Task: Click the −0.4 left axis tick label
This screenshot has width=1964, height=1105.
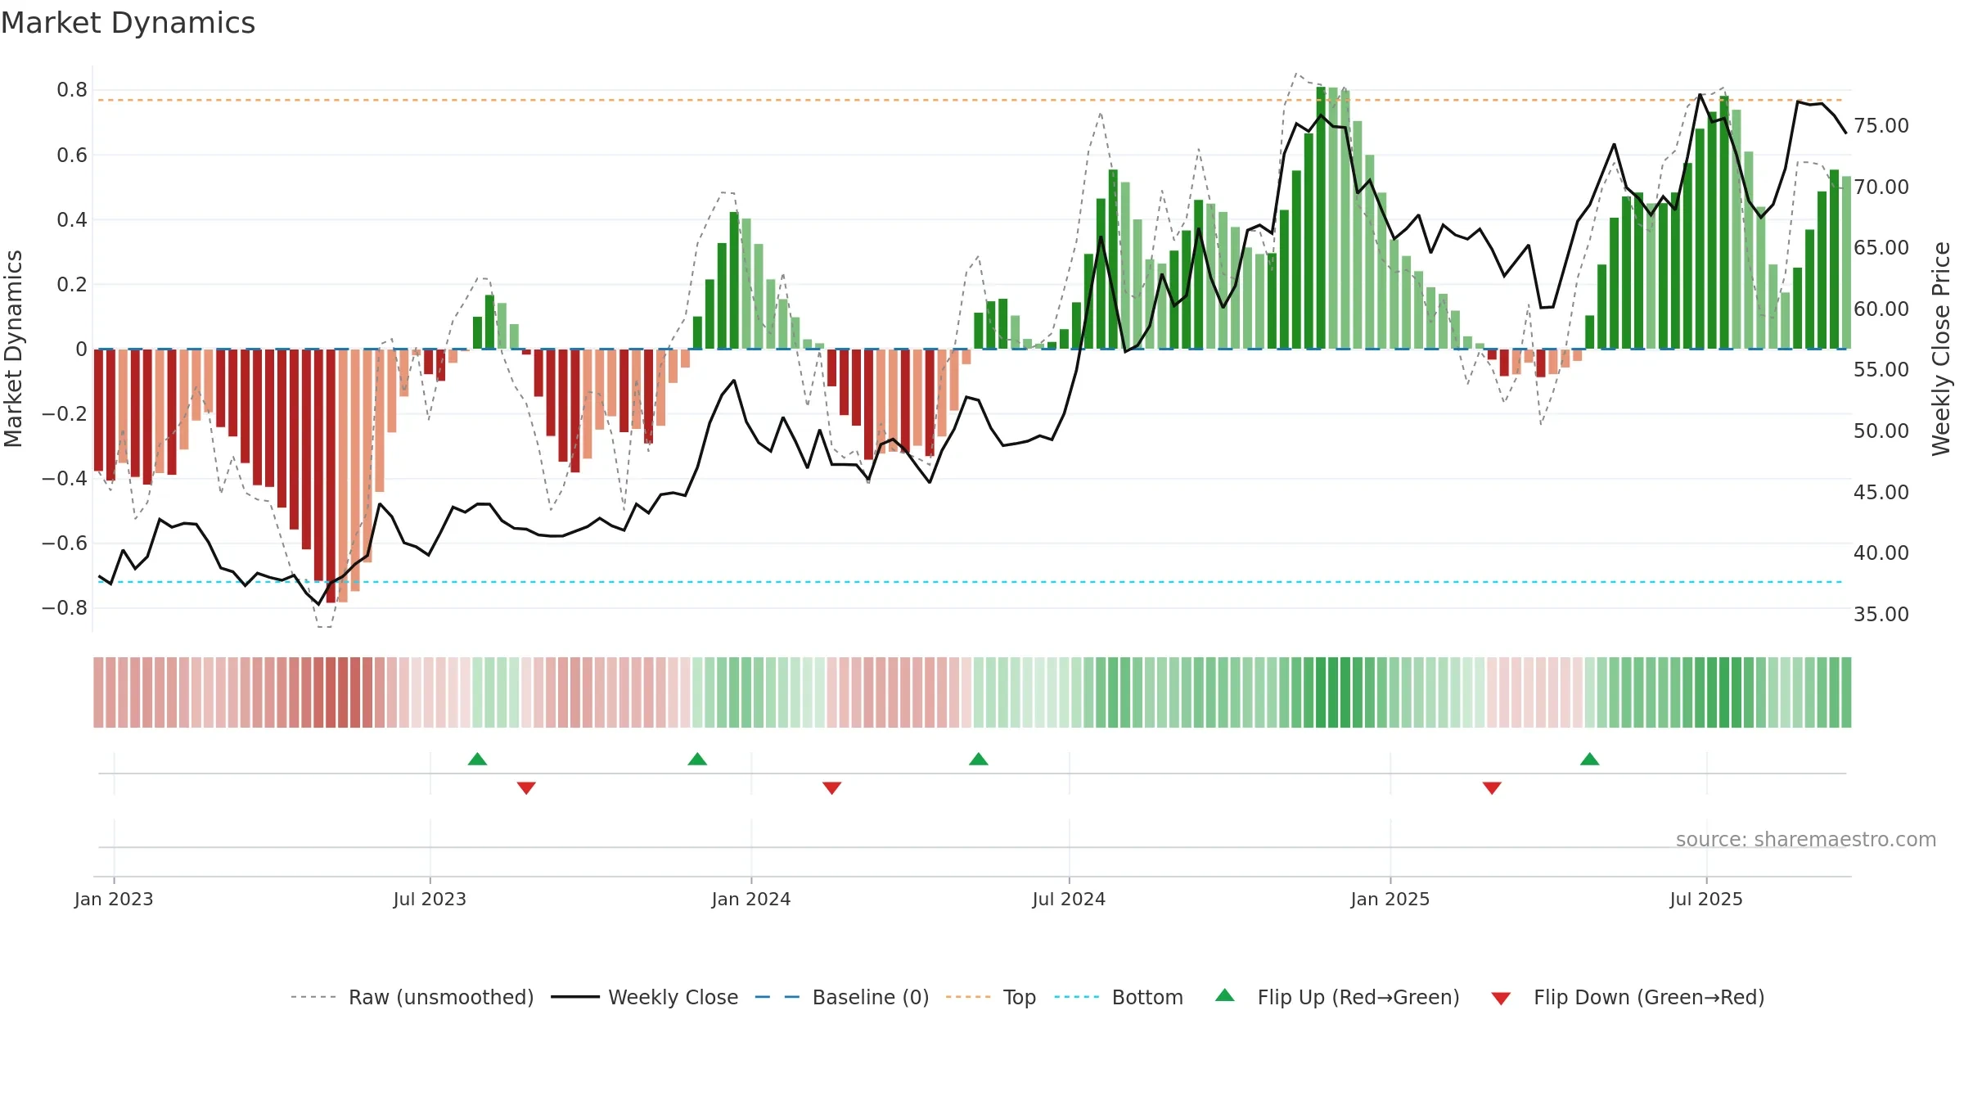Action: point(65,478)
